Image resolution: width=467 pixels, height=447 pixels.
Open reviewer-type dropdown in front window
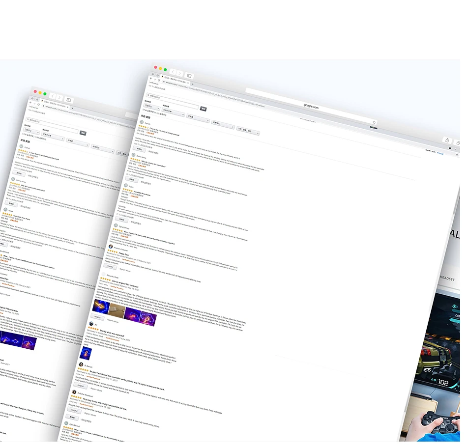(x=174, y=113)
